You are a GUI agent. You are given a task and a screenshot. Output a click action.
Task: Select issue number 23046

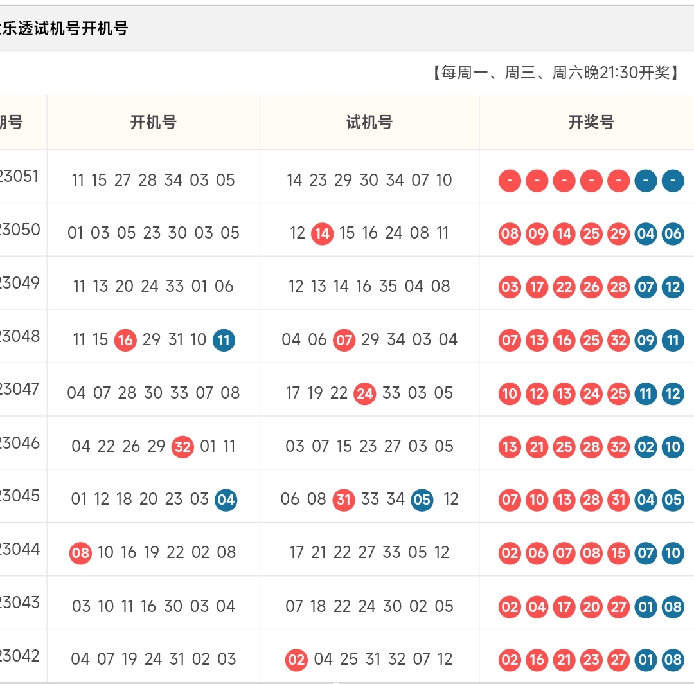[x=20, y=443]
